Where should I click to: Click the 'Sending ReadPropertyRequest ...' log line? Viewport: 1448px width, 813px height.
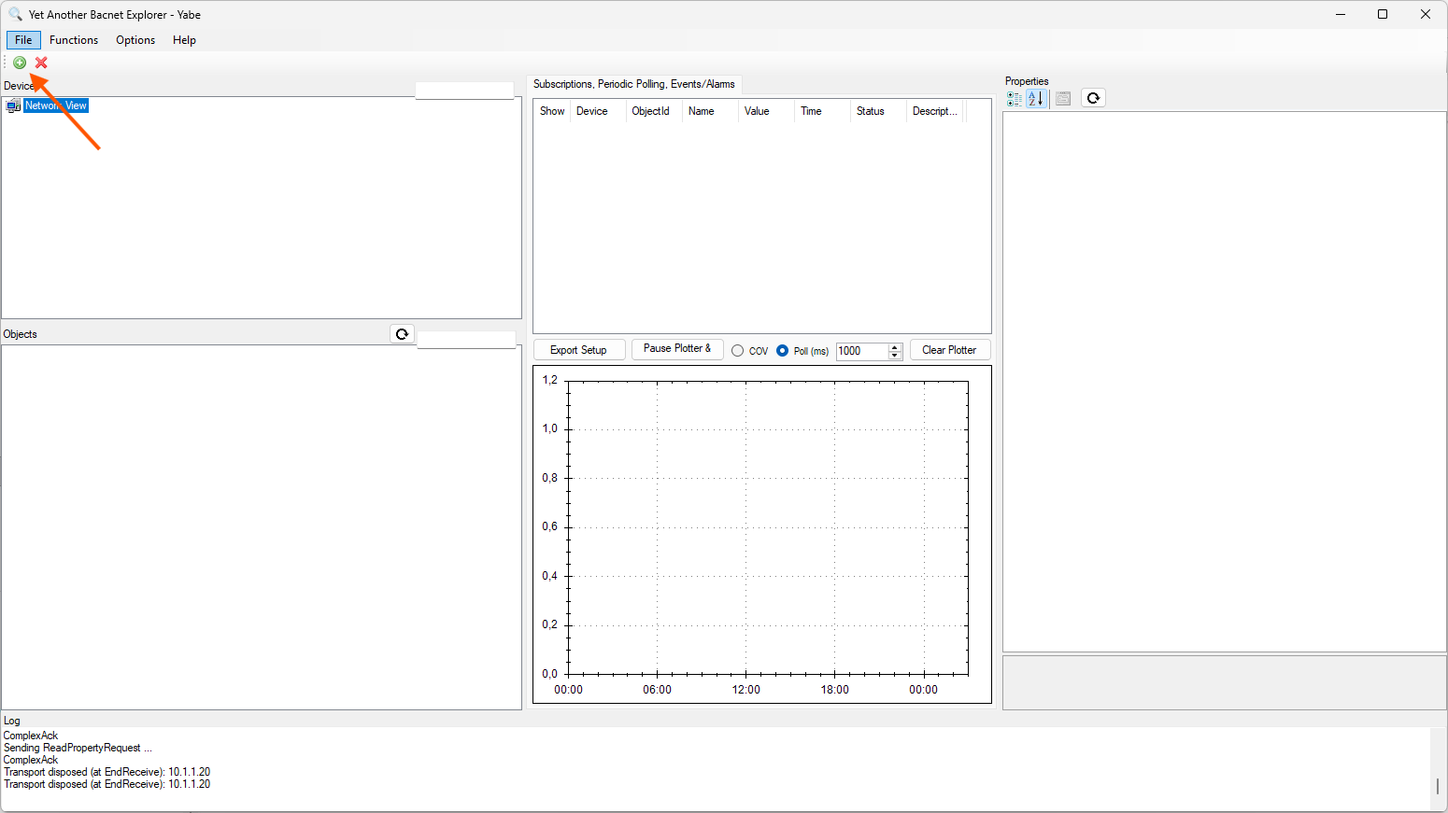pyautogui.click(x=78, y=748)
